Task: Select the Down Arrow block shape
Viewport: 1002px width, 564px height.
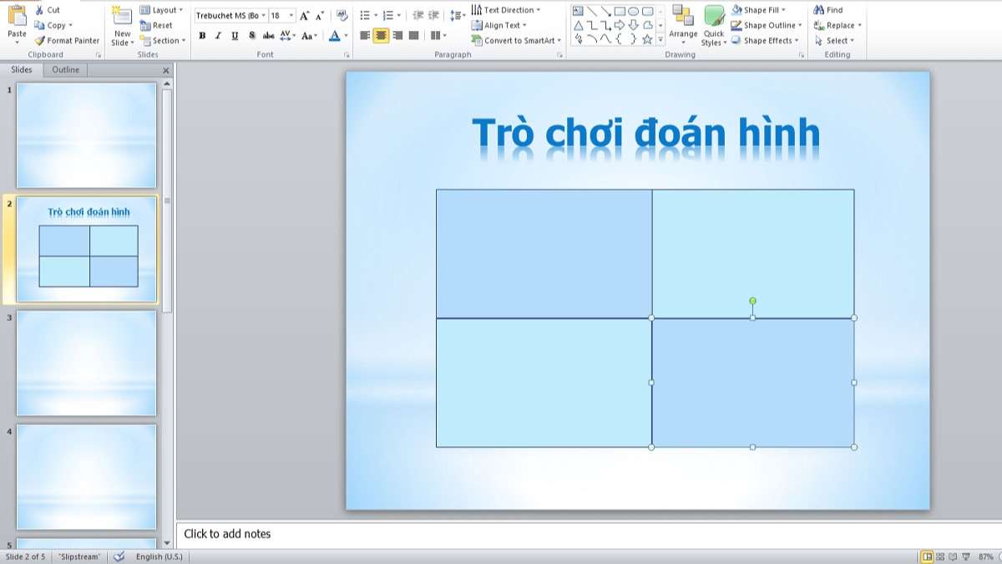Action: pos(634,25)
